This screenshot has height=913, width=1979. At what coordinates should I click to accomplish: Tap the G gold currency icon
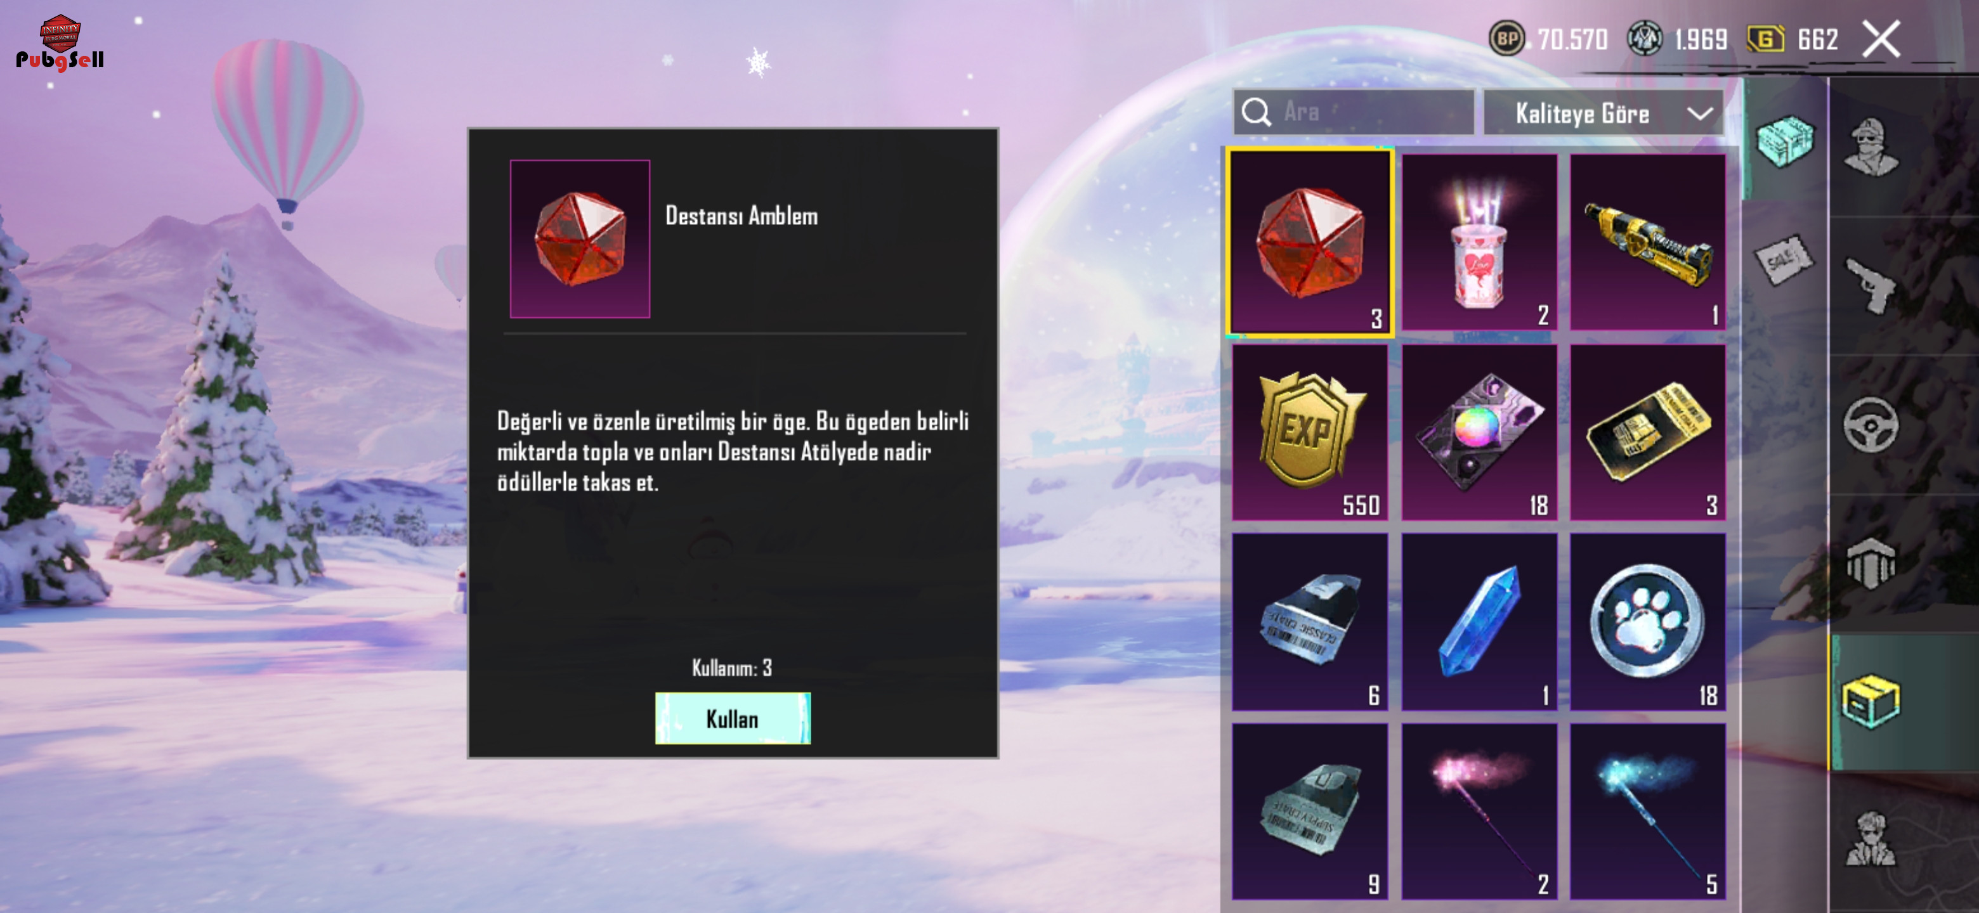(x=1765, y=39)
